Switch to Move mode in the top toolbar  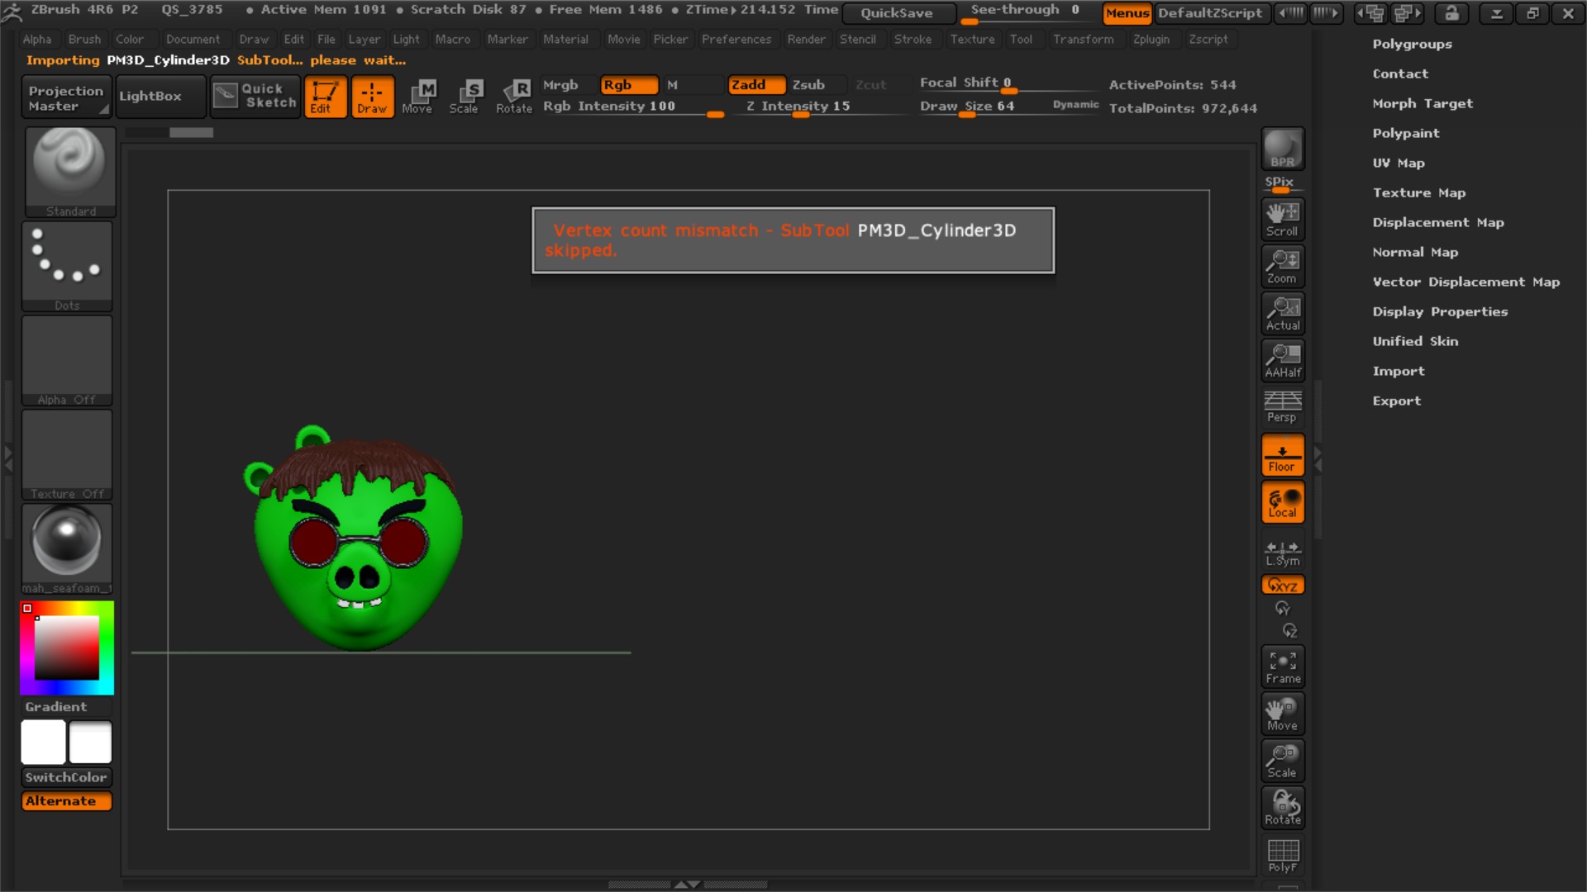pyautogui.click(x=420, y=96)
